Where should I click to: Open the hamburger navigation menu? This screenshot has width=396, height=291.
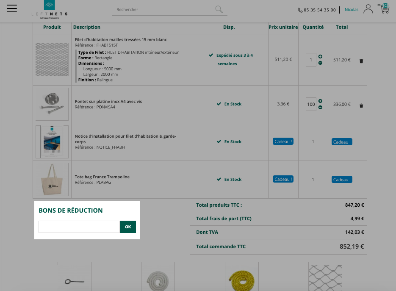[12, 8]
